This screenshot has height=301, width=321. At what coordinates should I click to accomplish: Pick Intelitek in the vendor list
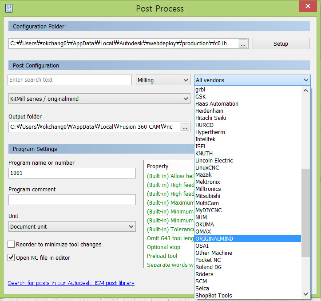pos(248,139)
